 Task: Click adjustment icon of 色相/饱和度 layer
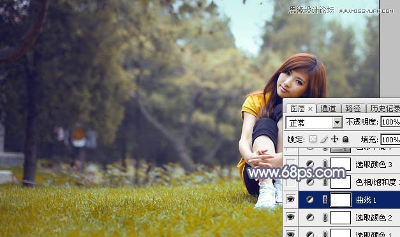tap(310, 182)
